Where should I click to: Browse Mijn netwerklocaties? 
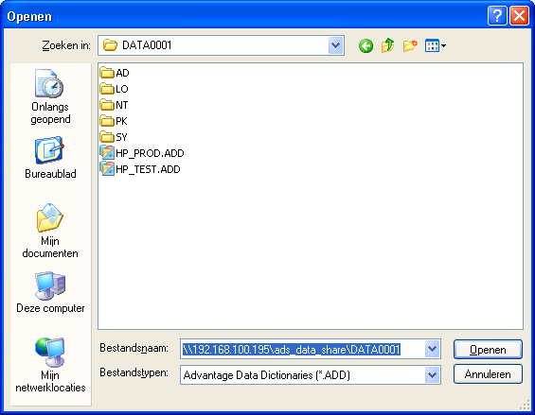tap(50, 365)
